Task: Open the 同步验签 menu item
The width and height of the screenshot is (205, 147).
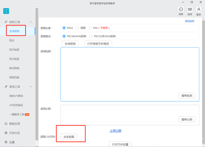Action: 14,50
